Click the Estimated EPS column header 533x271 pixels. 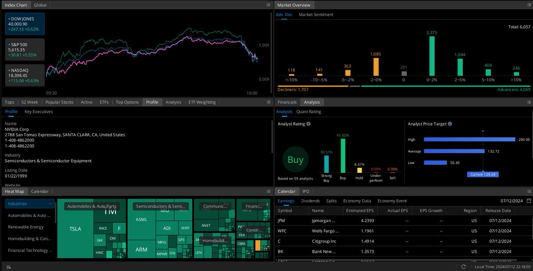tap(360, 211)
